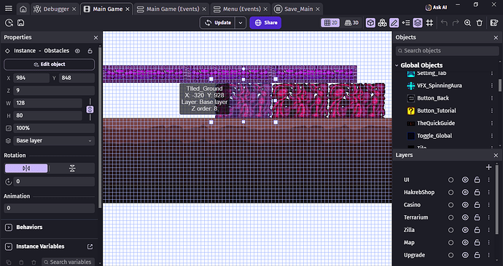Select the VFX_SpinningAura object
The height and width of the screenshot is (266, 503).
pyautogui.click(x=440, y=86)
